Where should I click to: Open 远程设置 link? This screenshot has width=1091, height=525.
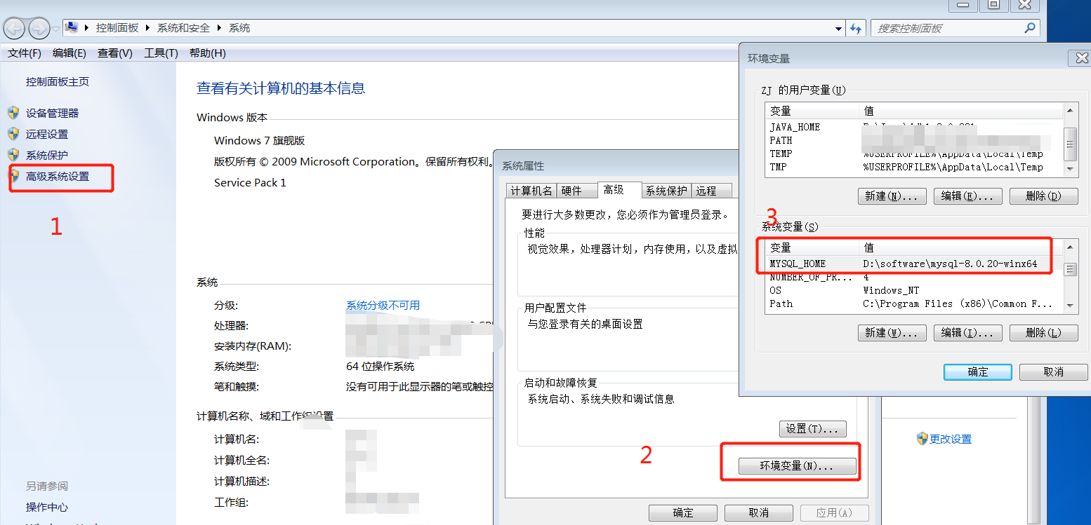[x=47, y=134]
